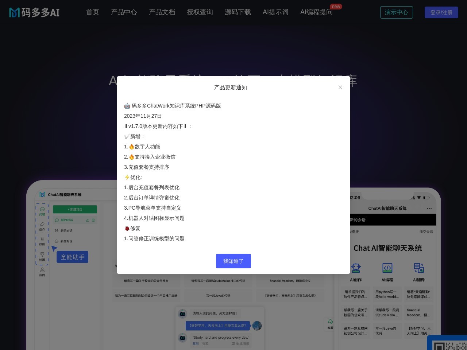Click the line 2.支持接入企业微信
This screenshot has width=467, height=350.
click(150, 157)
